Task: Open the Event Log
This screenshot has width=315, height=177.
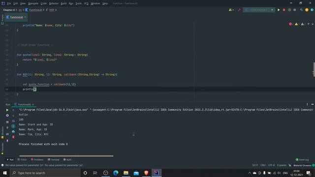Action: pyautogui.click(x=302, y=160)
